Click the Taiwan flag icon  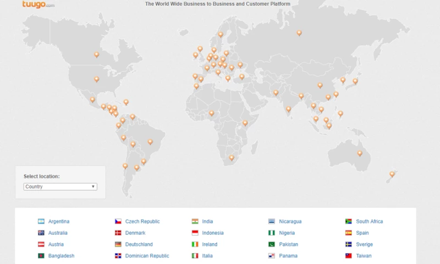[x=349, y=256]
